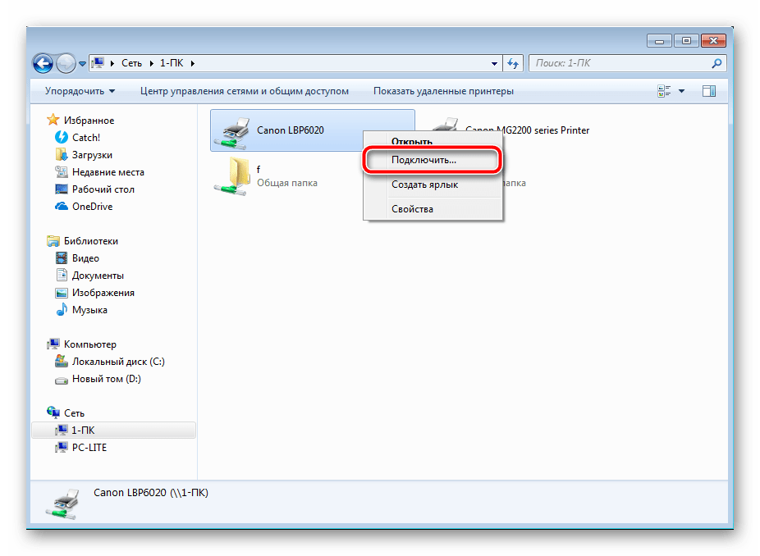This screenshot has height=556, width=760.
Task: Click the shared folder 'f' icon
Action: coord(235,175)
